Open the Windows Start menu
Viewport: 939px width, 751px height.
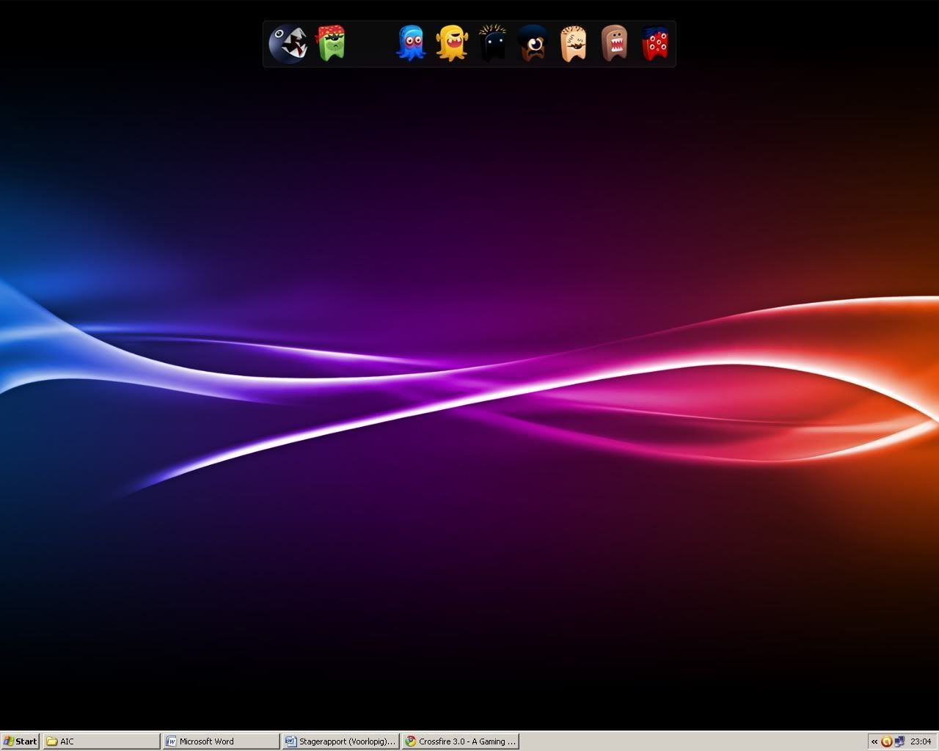[x=20, y=741]
